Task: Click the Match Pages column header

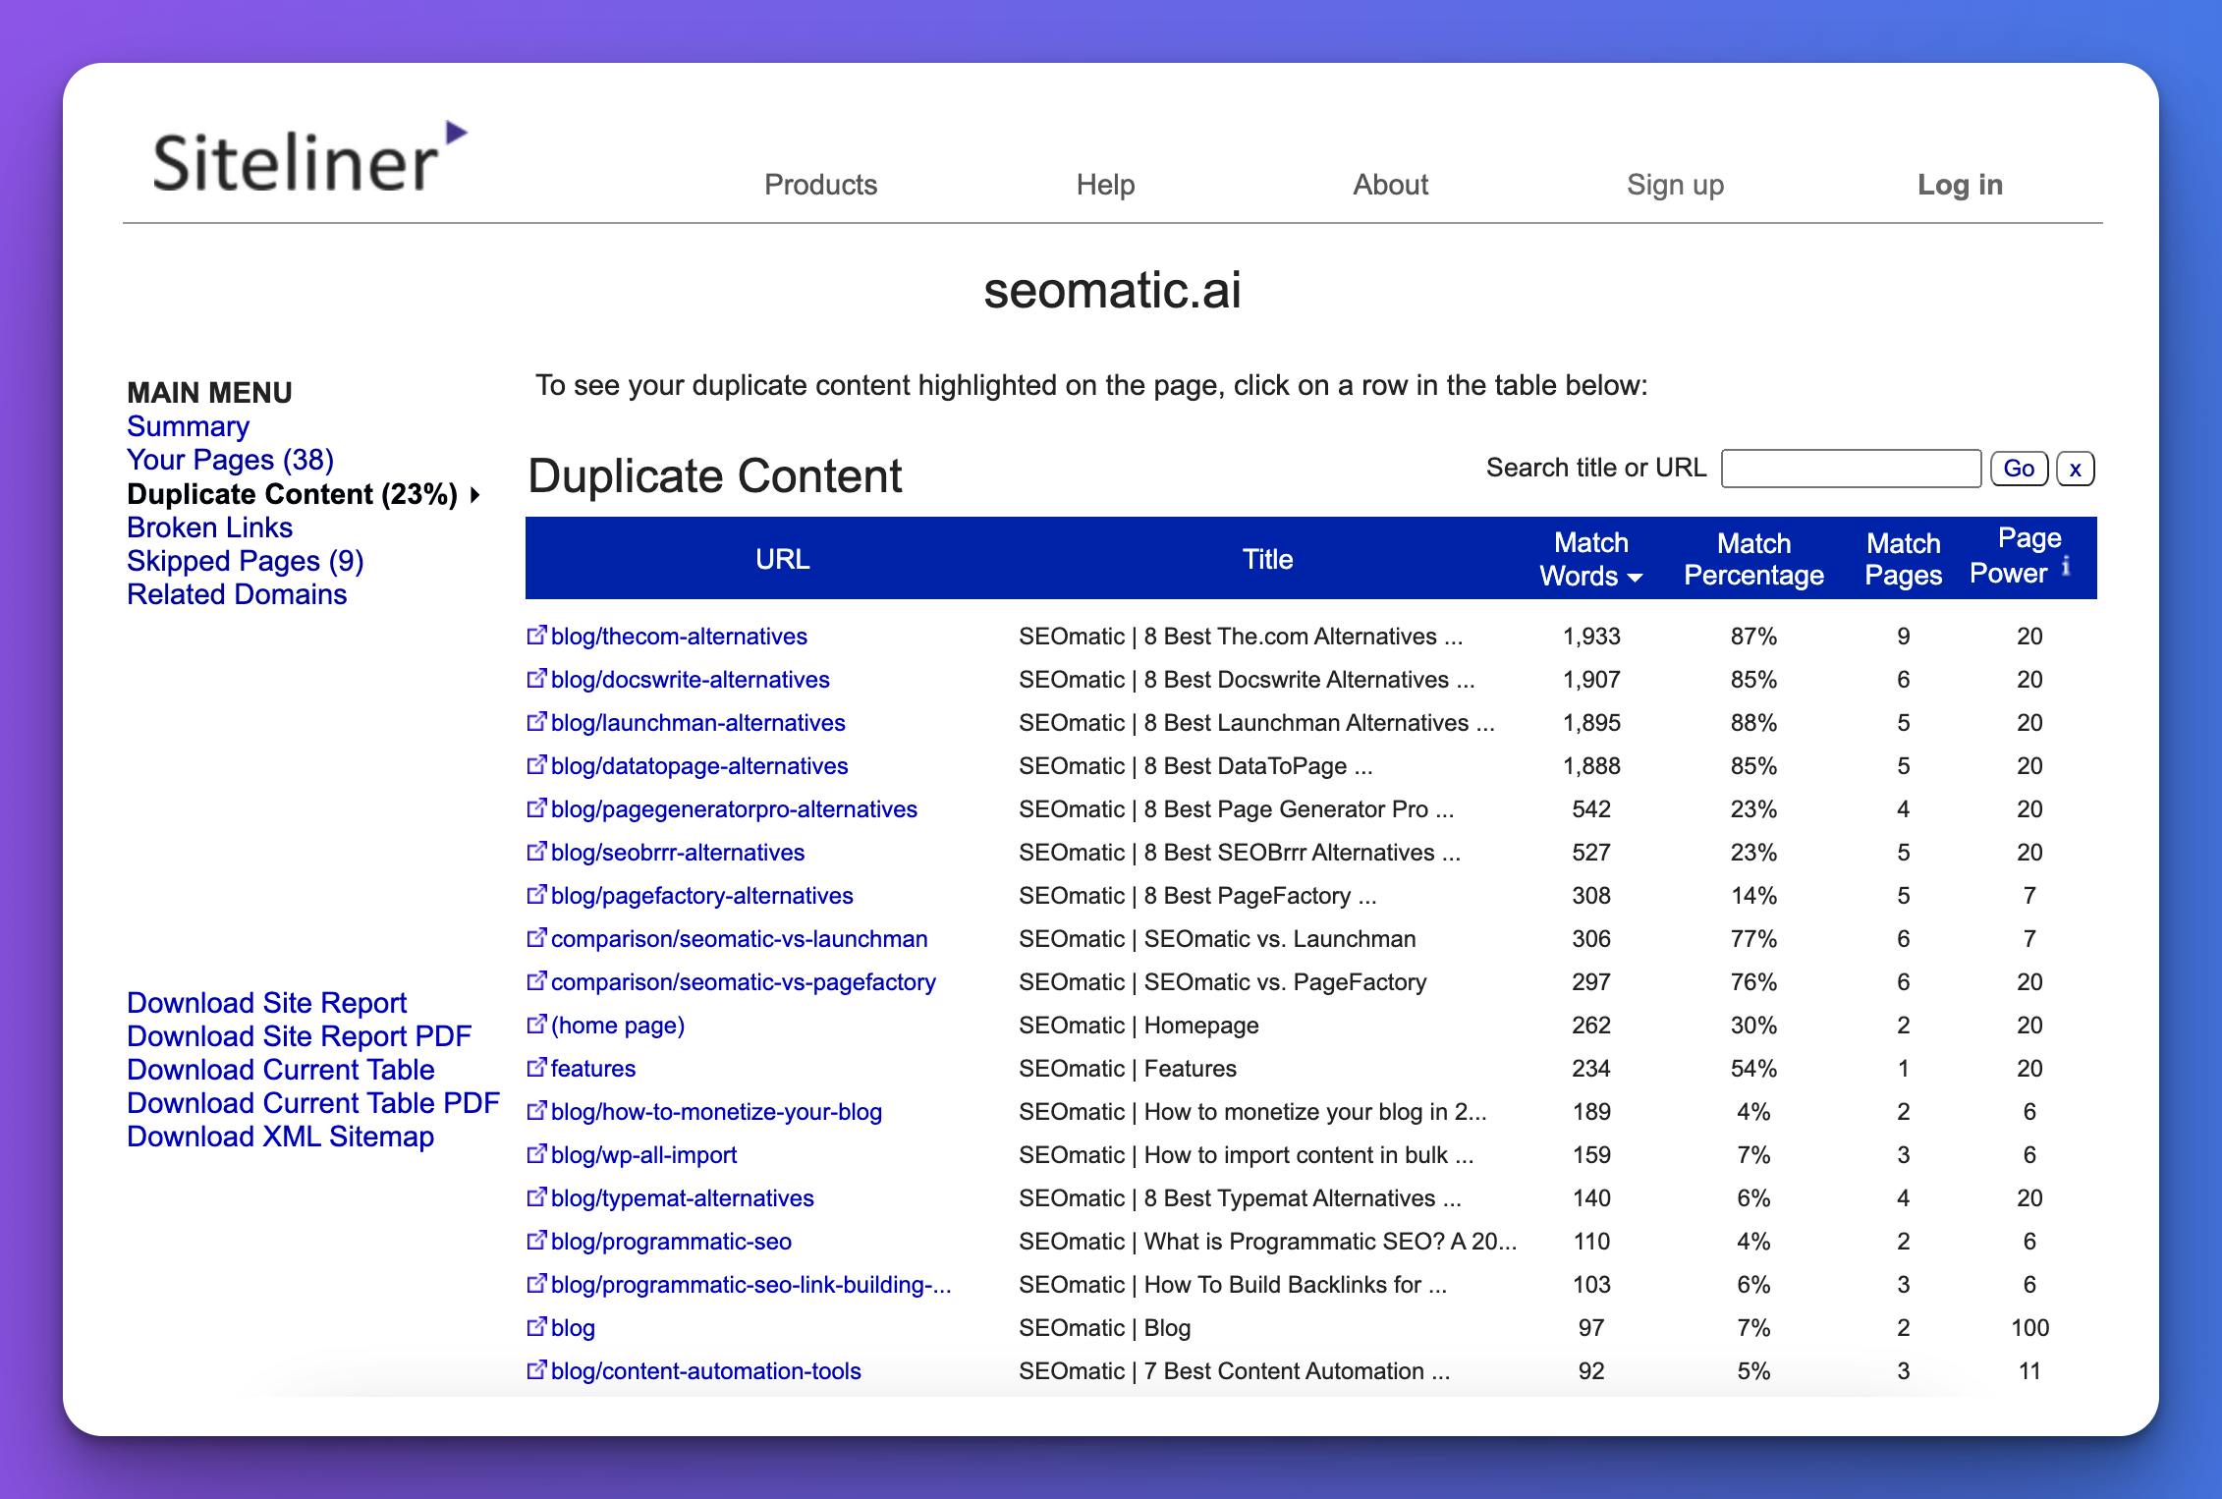Action: 1903,559
